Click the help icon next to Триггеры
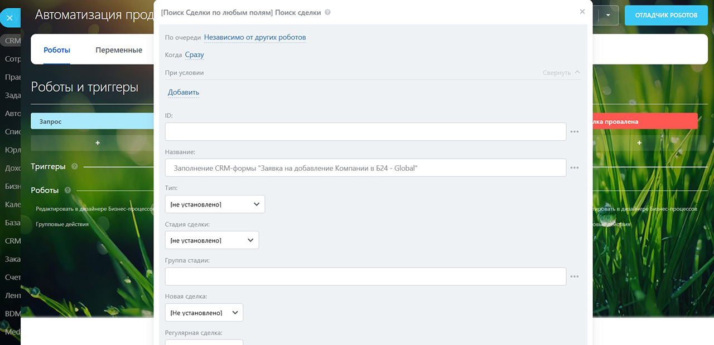This screenshot has width=714, height=345. click(75, 166)
